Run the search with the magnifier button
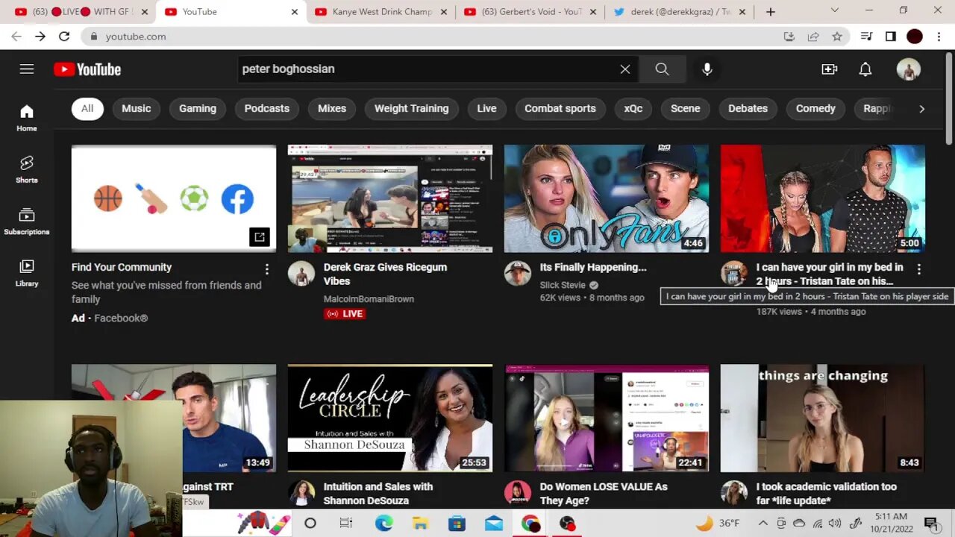 pos(662,69)
